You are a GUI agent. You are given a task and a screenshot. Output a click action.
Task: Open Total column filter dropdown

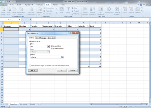(100, 26)
